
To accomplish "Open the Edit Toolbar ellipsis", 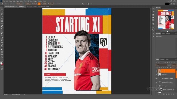I will click(x=2, y=59).
